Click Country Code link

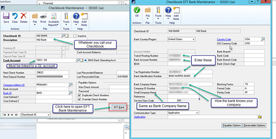224,39
